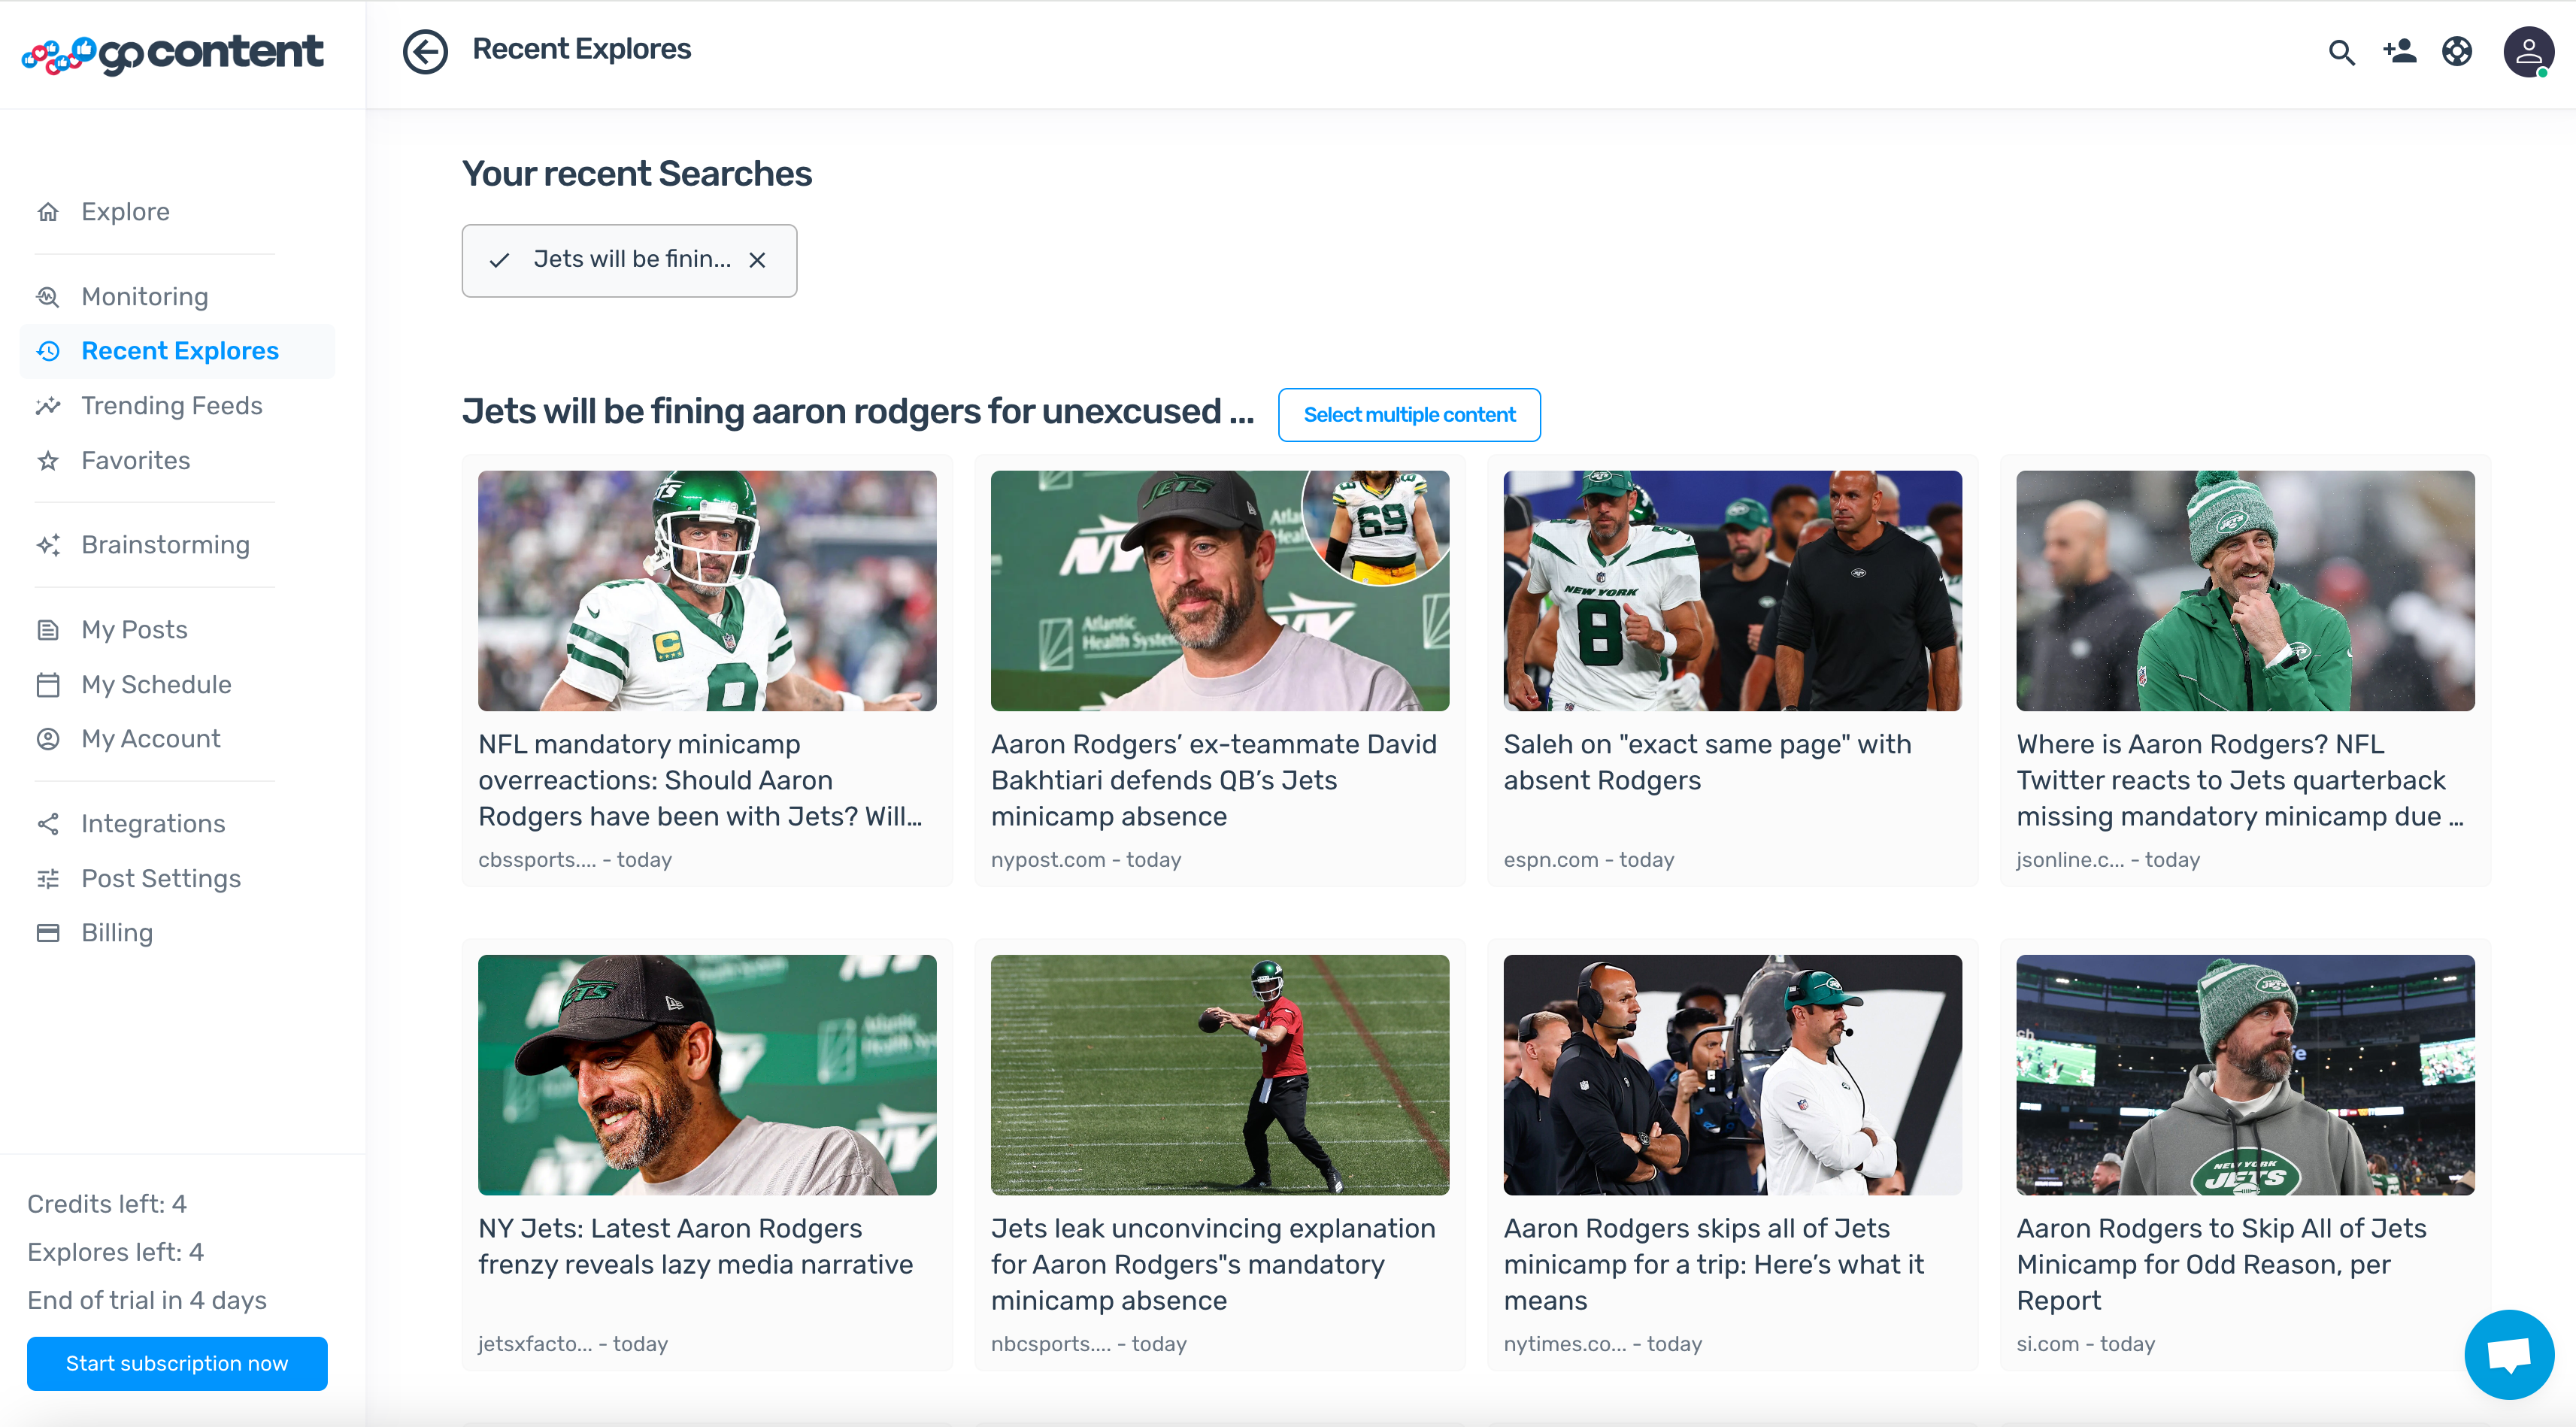The width and height of the screenshot is (2576, 1427).
Task: Open the profile avatar menu
Action: [x=2528, y=52]
